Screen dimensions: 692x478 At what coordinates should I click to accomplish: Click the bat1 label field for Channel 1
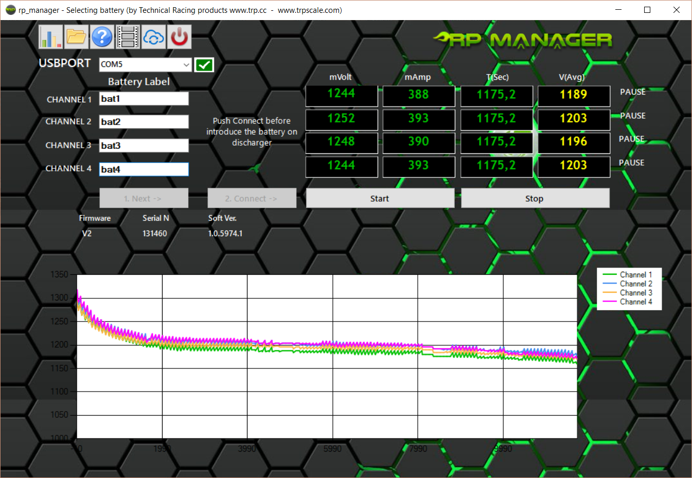point(144,99)
